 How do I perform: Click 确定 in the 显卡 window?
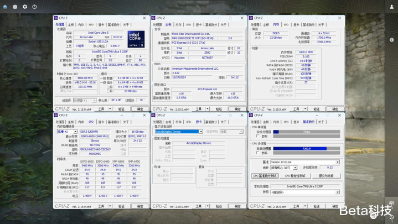(x=237, y=206)
